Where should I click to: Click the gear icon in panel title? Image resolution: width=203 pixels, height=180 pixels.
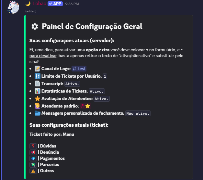(35, 27)
